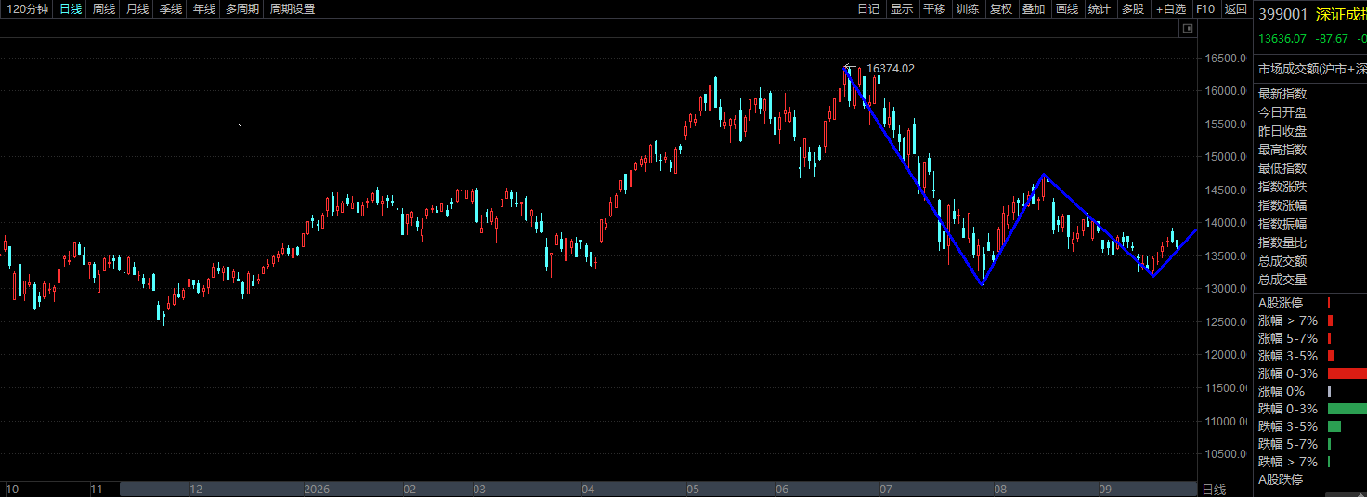Click the 12 month marker on timeline
Image resolution: width=1367 pixels, height=497 pixels.
[196, 489]
